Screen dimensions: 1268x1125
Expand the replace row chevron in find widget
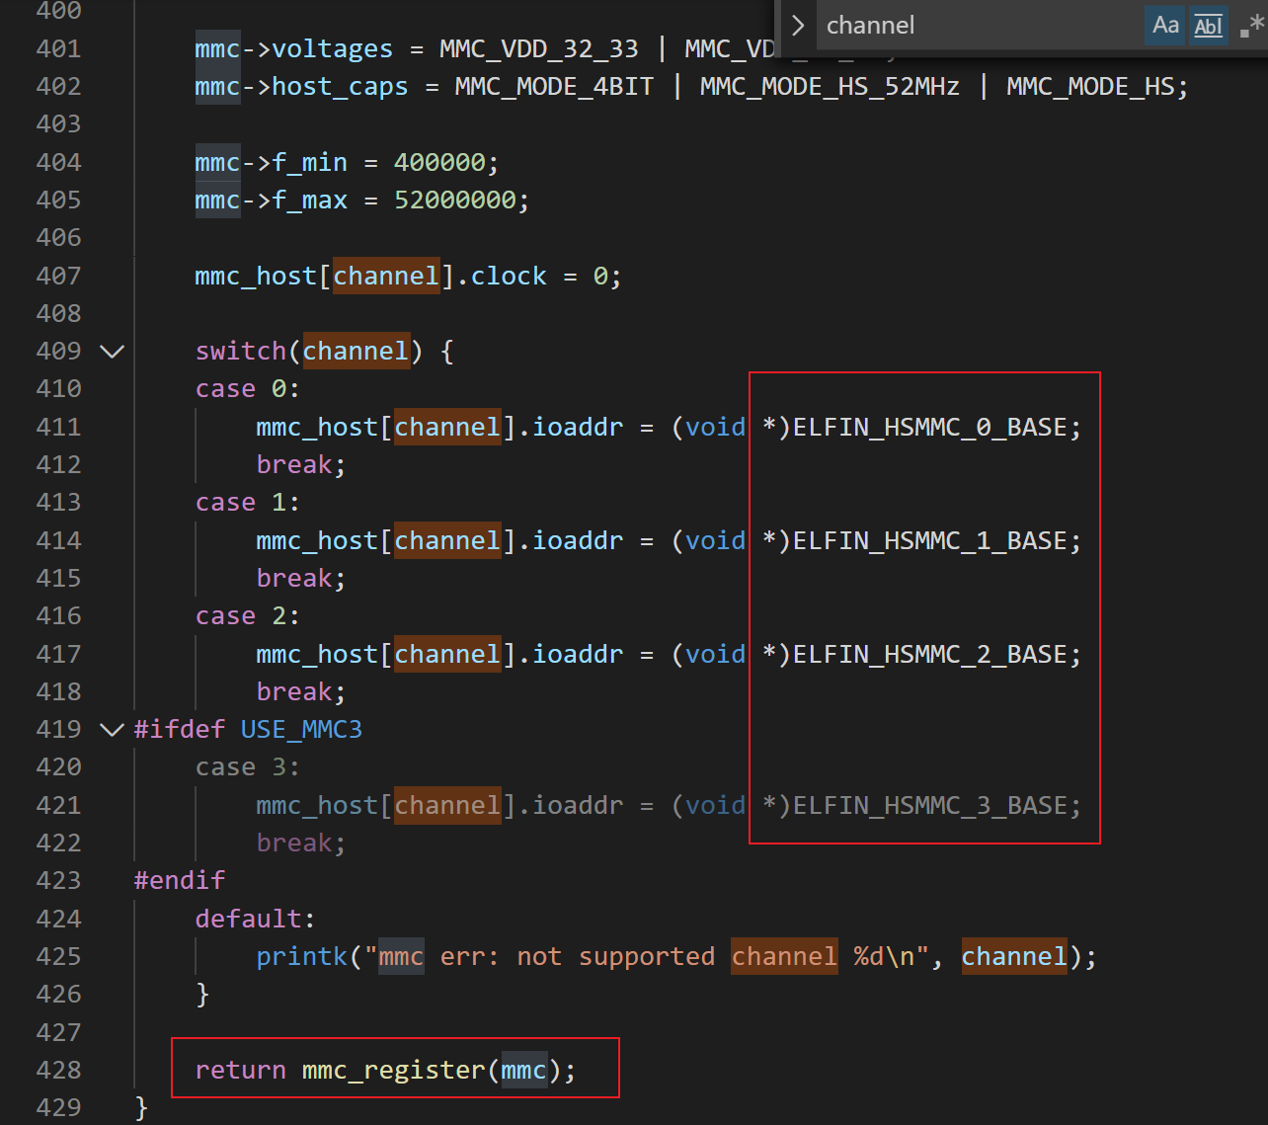798,26
